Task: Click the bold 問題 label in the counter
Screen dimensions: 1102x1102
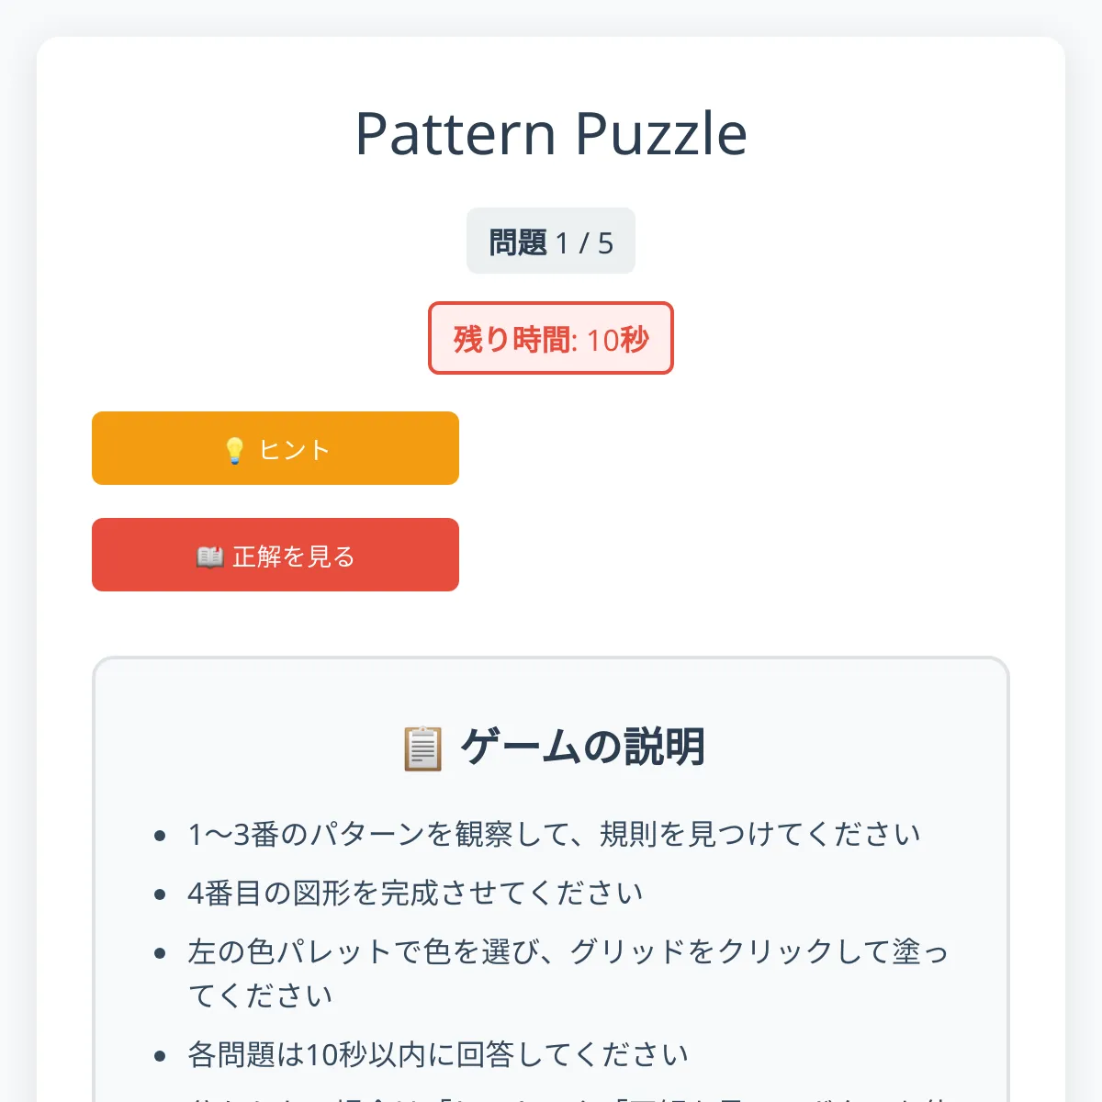Action: coord(518,242)
